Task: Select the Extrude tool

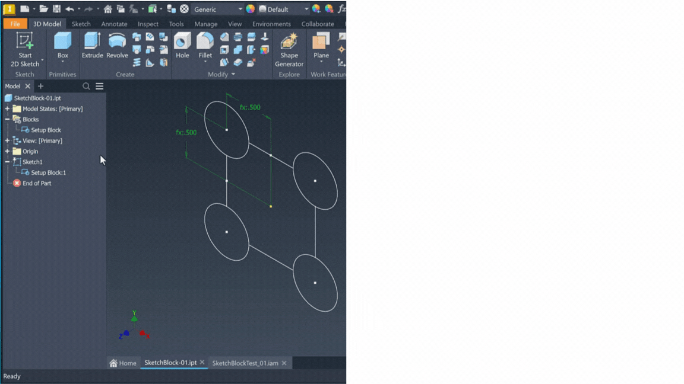Action: coord(92,46)
